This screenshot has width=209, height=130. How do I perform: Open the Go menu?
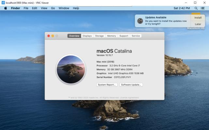[x=53, y=8]
